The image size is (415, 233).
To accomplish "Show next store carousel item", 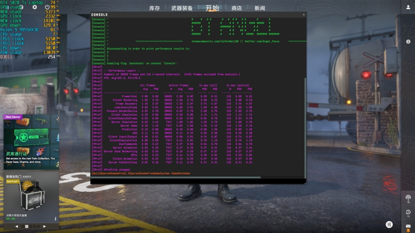I will coord(44,226).
